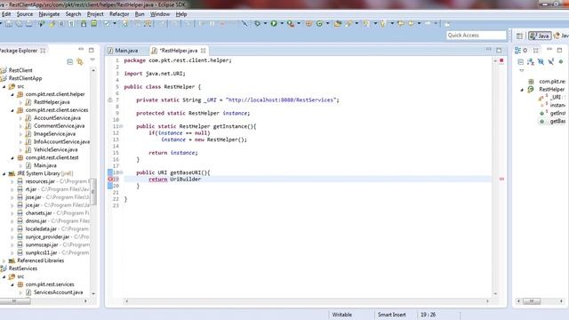This screenshot has width=569, height=320.
Task: Open the Debug button dropdown arrow
Action: 265,24
